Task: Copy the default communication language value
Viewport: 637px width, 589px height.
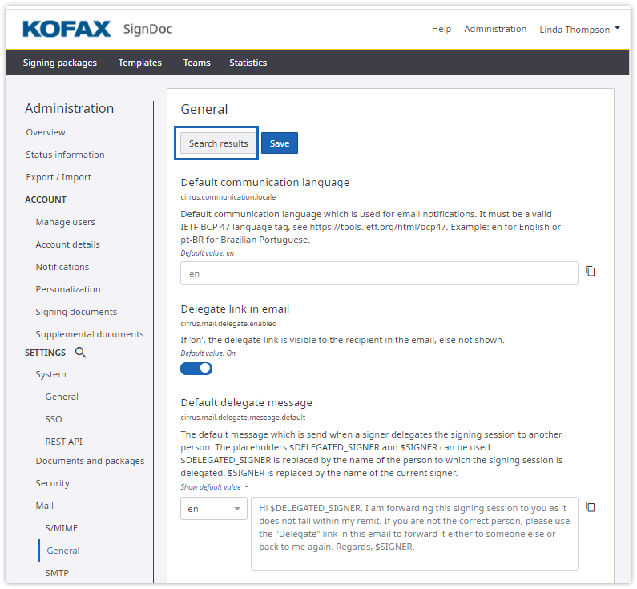Action: [x=591, y=272]
